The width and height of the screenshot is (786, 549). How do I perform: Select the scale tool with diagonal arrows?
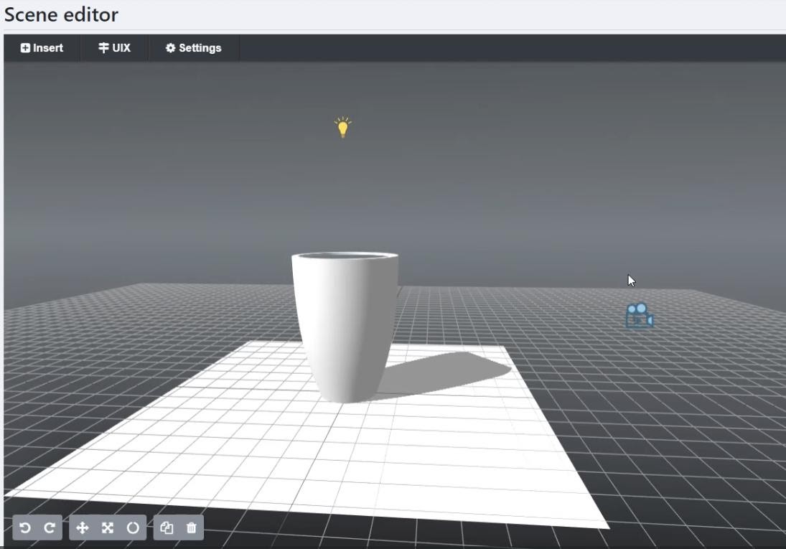point(108,528)
